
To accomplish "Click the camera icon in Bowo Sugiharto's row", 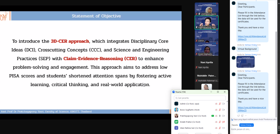I will coord(223,110).
